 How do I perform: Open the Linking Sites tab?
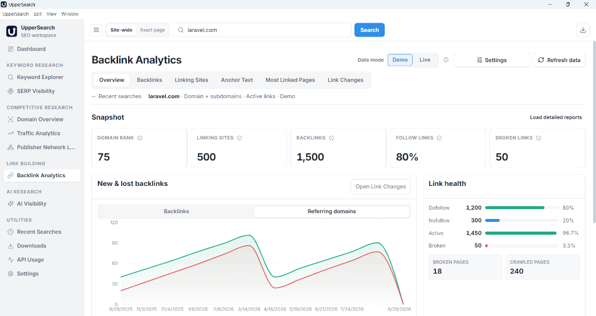191,80
